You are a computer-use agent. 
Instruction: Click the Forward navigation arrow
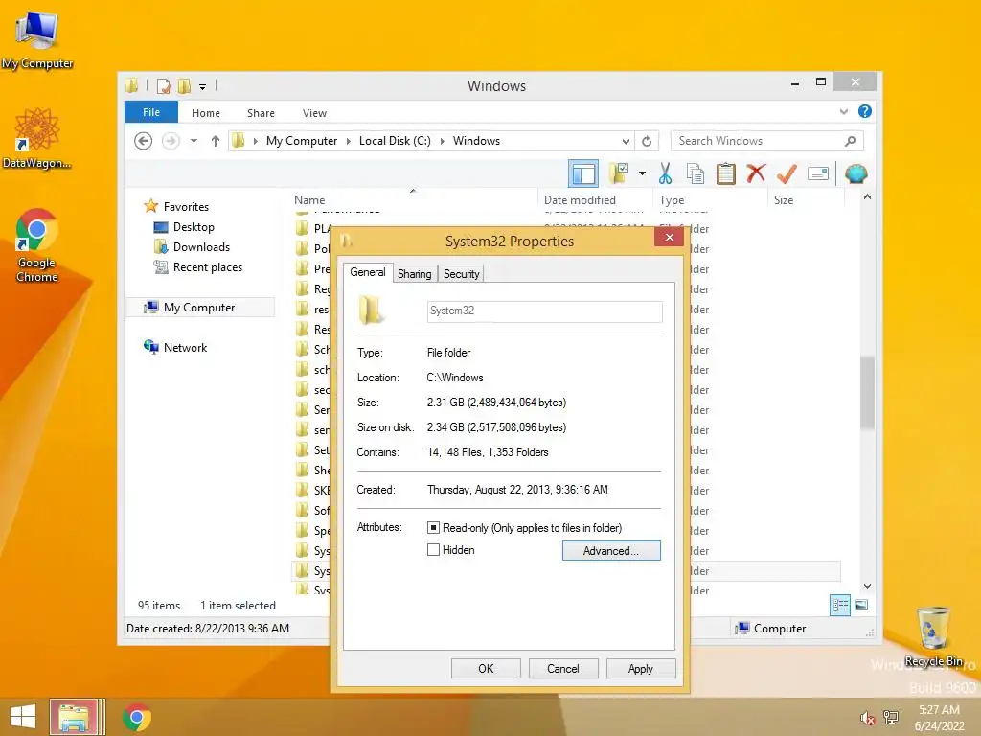[x=171, y=141]
